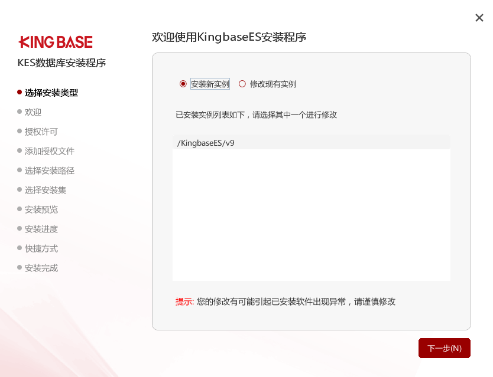This screenshot has width=493, height=377.
Task: Click the 安装进度 step in sidebar
Action: [41, 229]
